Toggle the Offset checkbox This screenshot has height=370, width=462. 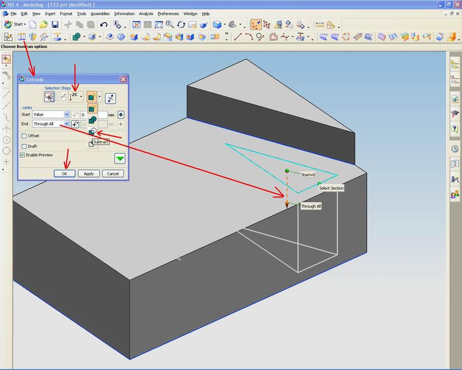pos(24,136)
